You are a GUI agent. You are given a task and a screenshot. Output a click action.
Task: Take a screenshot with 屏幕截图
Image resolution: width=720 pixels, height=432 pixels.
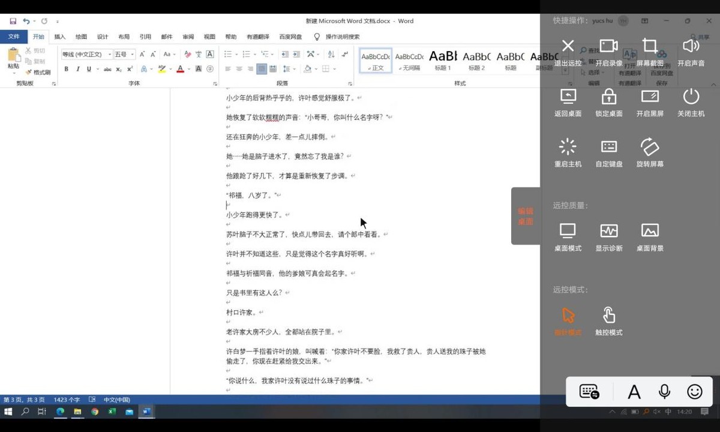650,46
